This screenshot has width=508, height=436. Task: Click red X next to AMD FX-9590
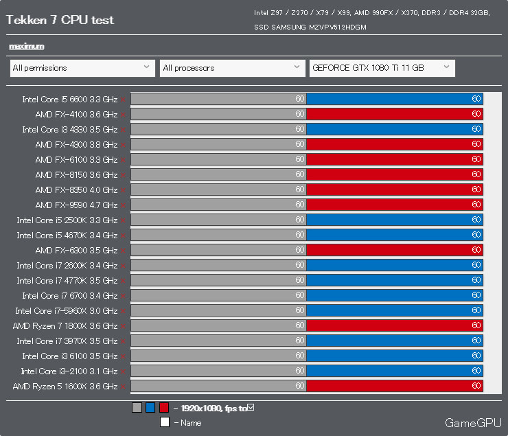123,205
